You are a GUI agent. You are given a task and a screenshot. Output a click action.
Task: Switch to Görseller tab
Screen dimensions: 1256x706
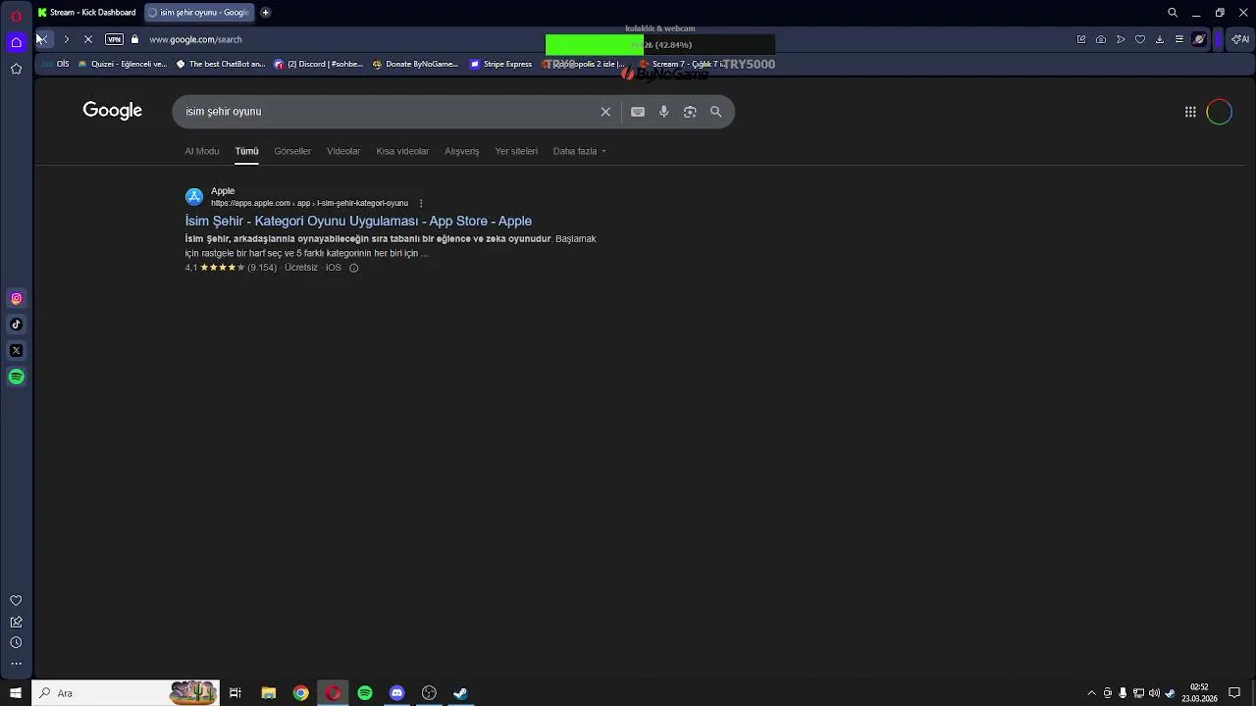(x=292, y=151)
